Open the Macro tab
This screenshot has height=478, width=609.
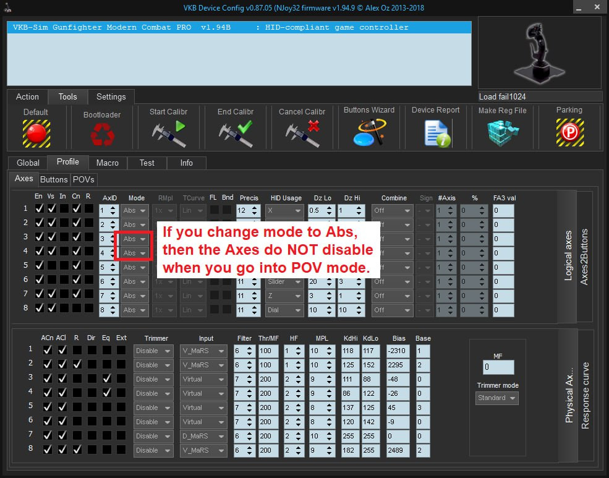108,163
